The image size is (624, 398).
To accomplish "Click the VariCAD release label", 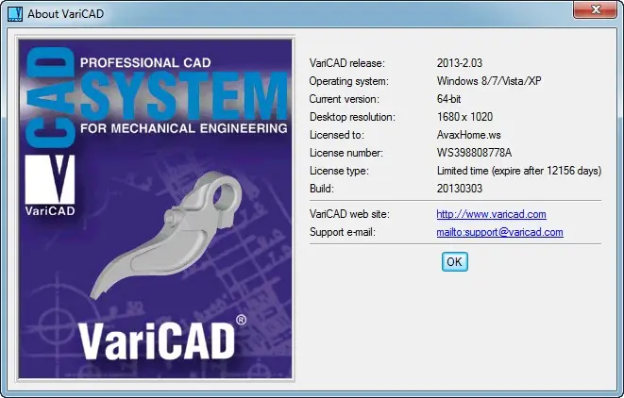I will [347, 63].
